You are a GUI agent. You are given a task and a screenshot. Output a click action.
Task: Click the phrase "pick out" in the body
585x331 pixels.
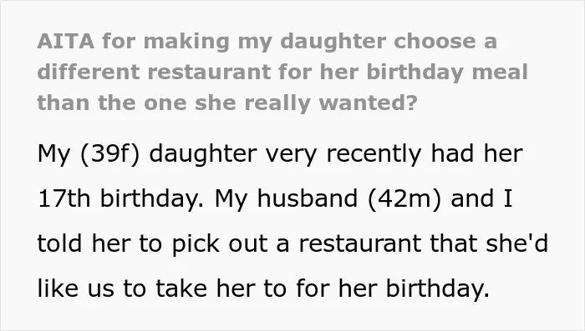(219, 244)
